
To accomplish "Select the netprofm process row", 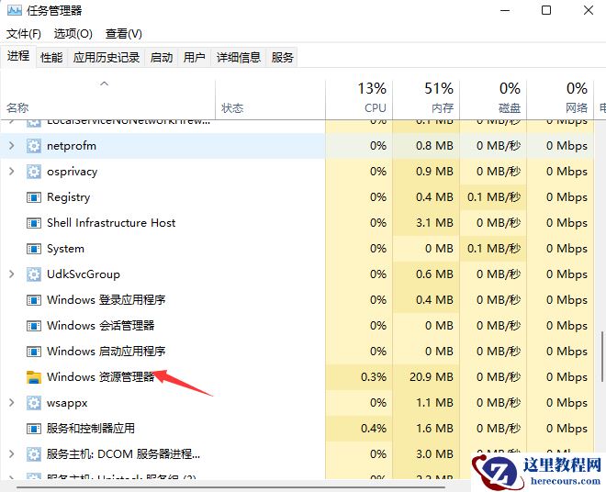I will click(x=297, y=146).
